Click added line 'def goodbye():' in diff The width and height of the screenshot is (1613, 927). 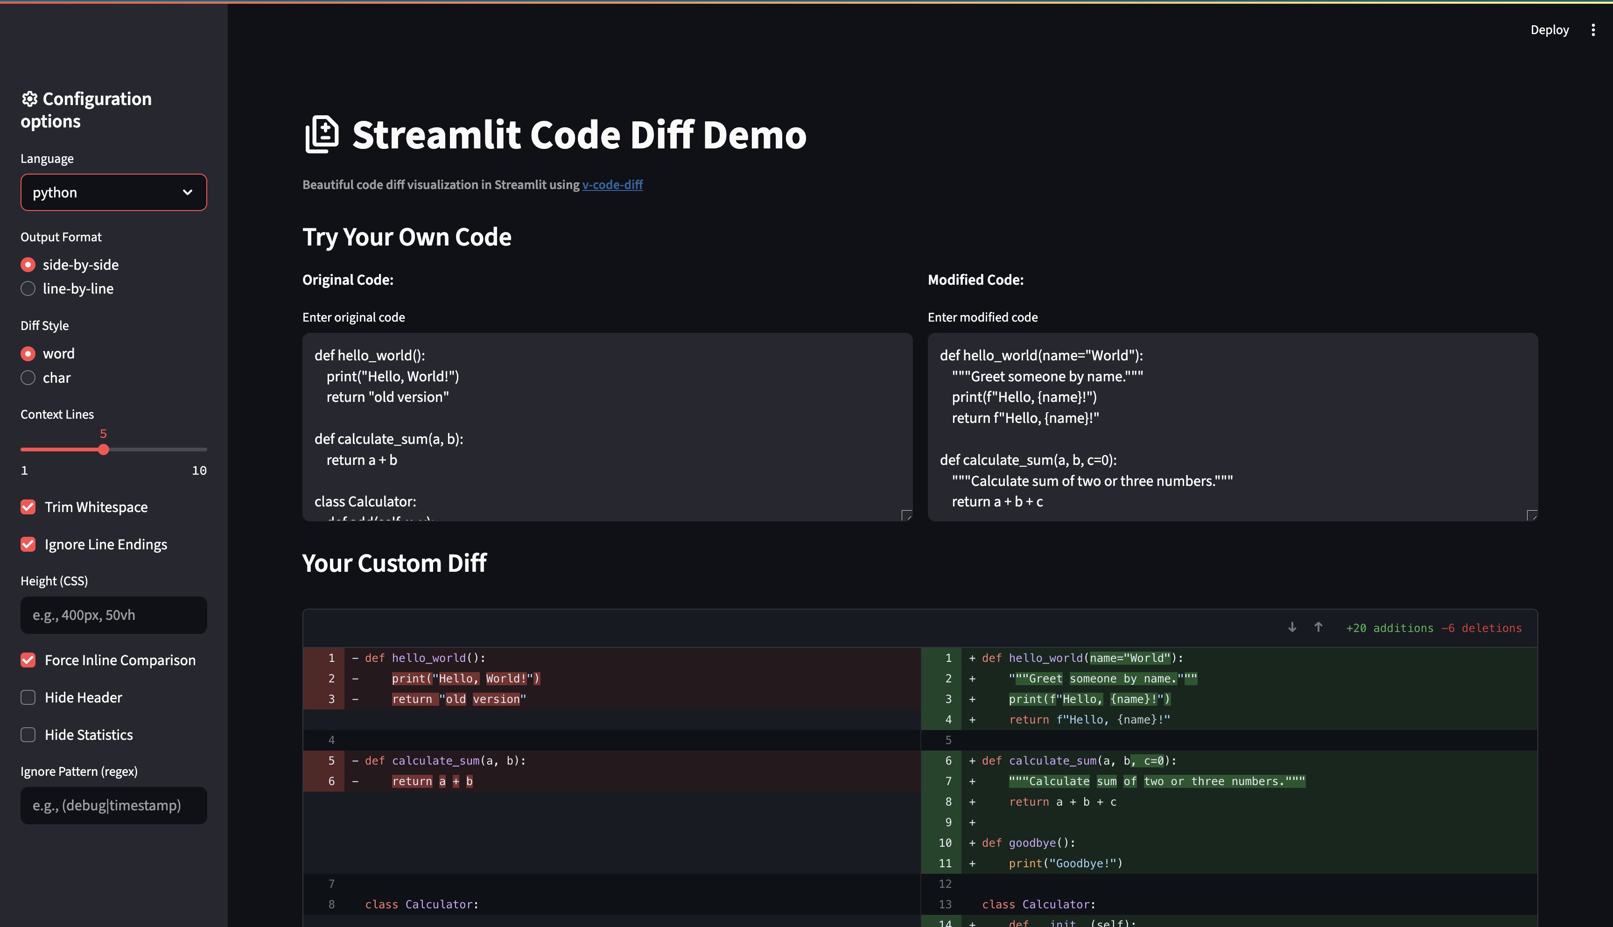point(1229,843)
